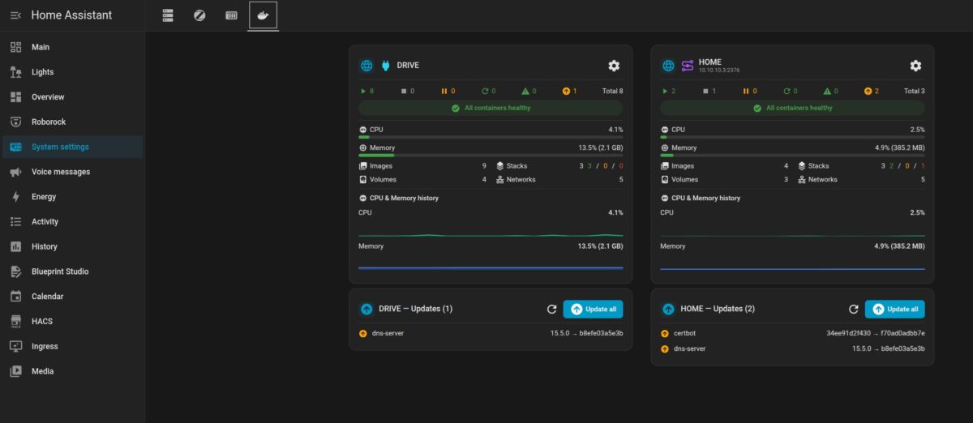Open Networks on the DRIVE card

(559, 179)
